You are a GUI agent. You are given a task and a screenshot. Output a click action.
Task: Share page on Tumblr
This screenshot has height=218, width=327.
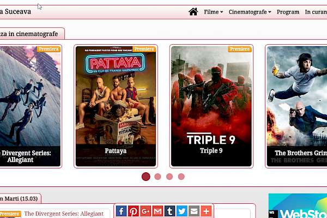pyautogui.click(x=169, y=211)
